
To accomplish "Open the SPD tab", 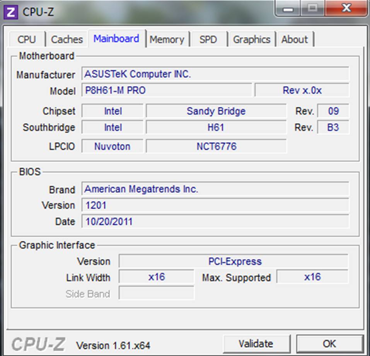I will pyautogui.click(x=208, y=39).
